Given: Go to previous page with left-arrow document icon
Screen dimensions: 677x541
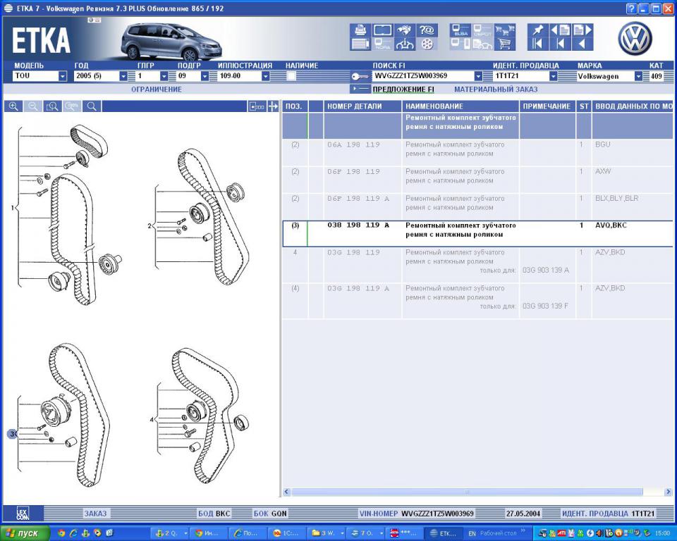Looking at the screenshot, I should [560, 30].
